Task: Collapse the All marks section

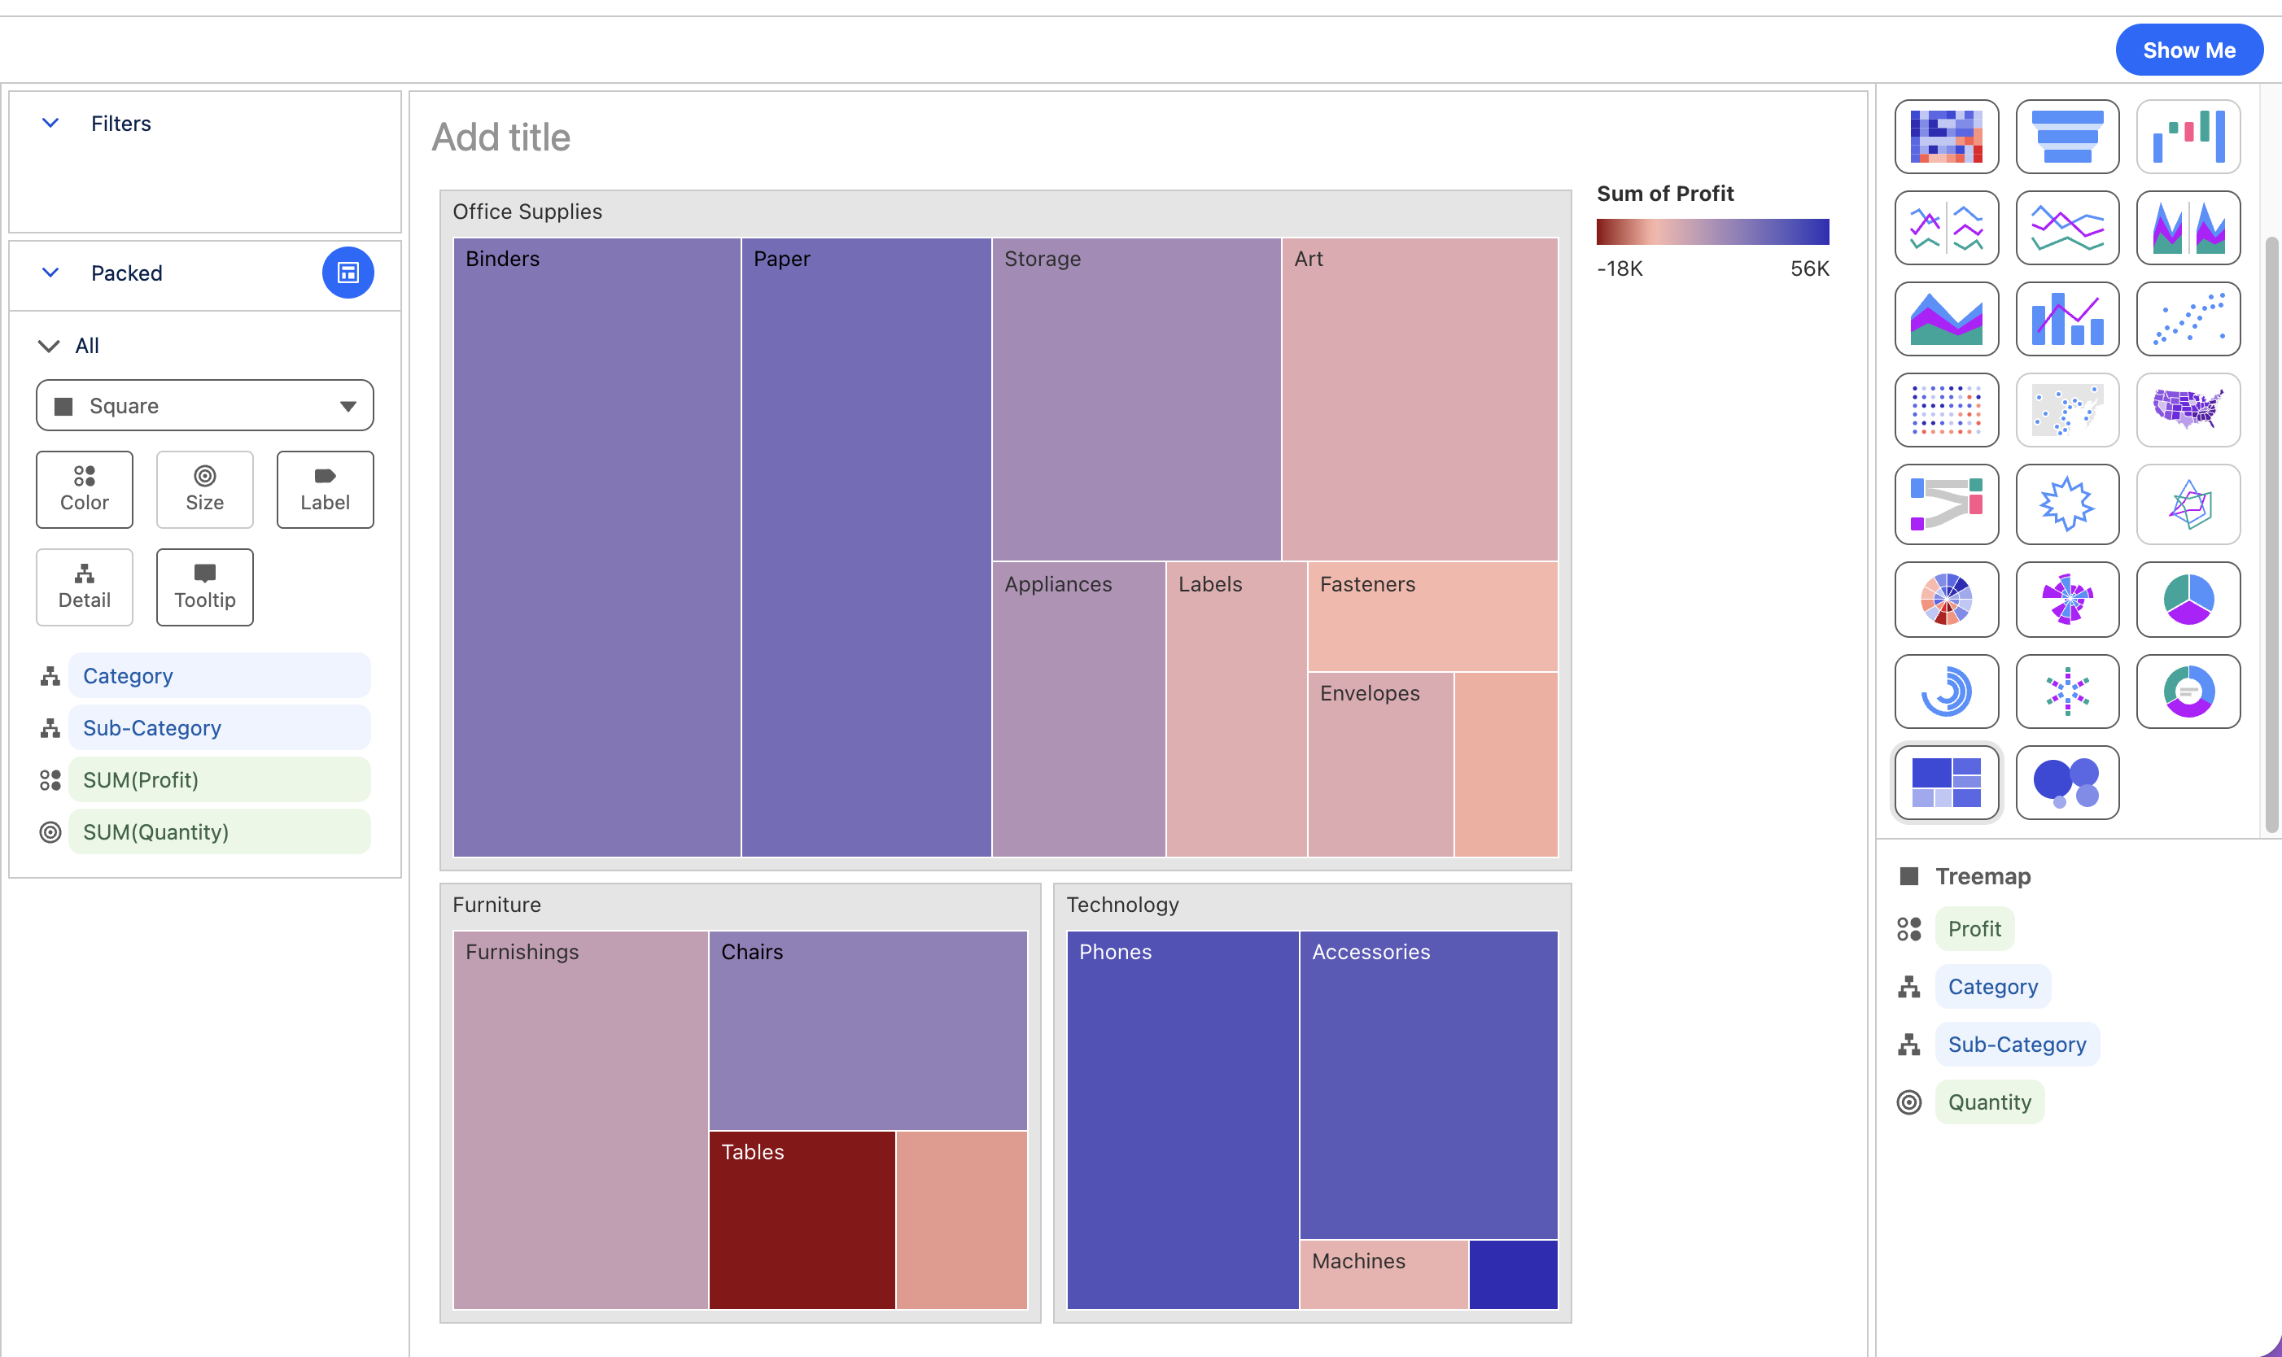Action: (x=49, y=346)
